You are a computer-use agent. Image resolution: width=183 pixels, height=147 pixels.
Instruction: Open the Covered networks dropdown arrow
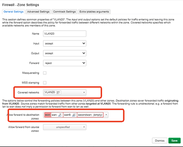84,93
